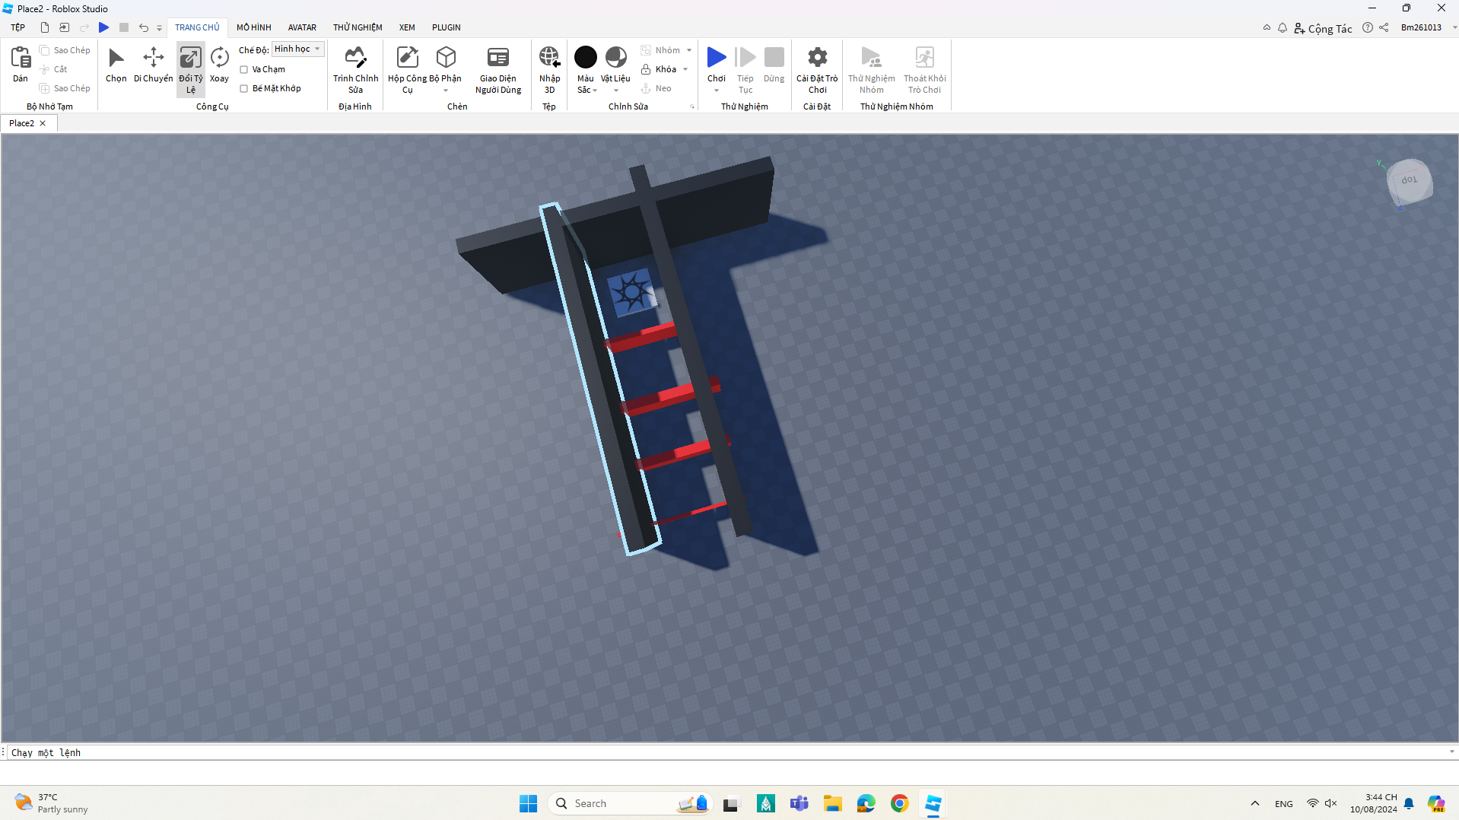
Task: Switch to the PLUGIN ribbon tab
Action: [447, 27]
